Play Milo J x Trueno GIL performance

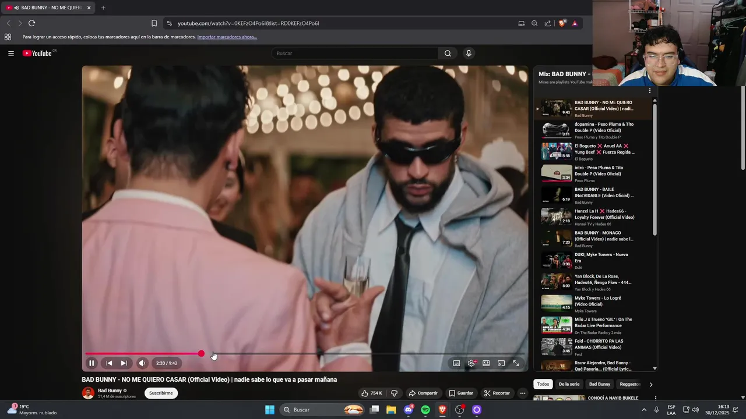coord(593,325)
